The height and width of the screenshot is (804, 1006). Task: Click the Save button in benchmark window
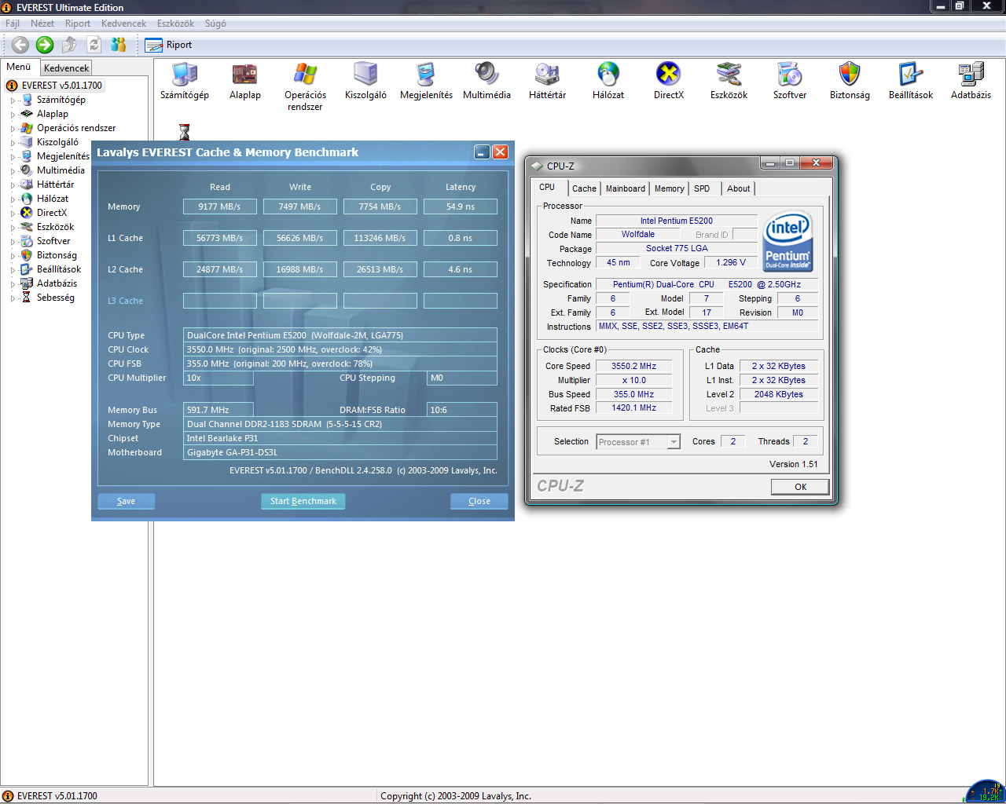pos(126,501)
